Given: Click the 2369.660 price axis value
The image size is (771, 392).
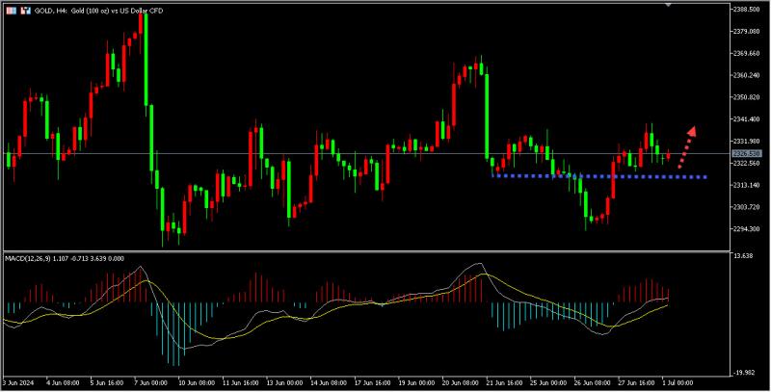Looking at the screenshot, I should [747, 54].
